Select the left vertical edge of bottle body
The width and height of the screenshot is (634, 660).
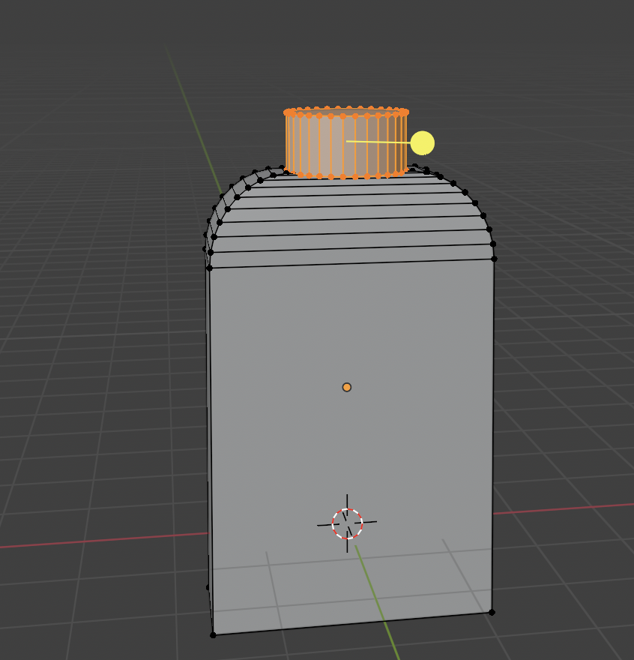pos(211,450)
